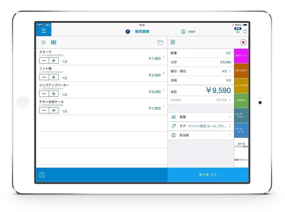Open the hamburger main menu
Screen dimensions: 285x212
pyautogui.click(x=44, y=31)
